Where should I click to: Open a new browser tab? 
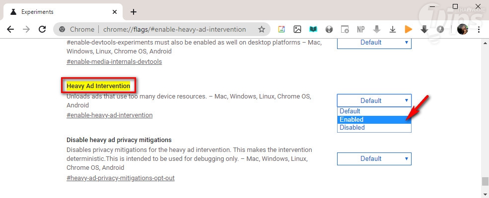pyautogui.click(x=133, y=12)
